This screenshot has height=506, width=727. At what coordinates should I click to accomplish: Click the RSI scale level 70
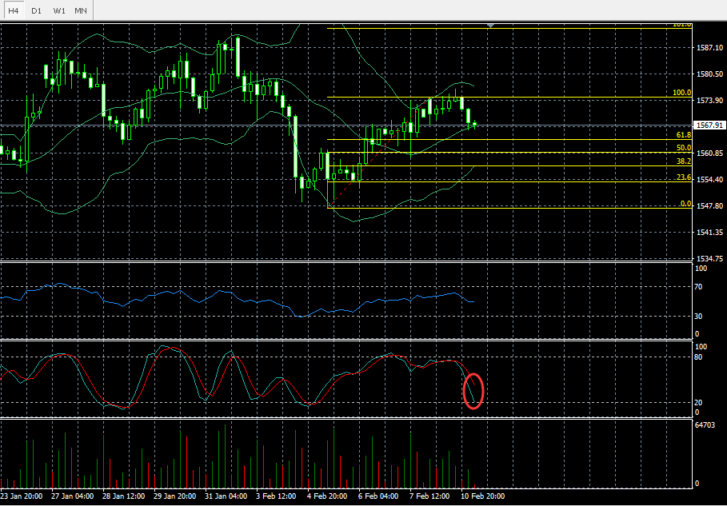point(699,287)
